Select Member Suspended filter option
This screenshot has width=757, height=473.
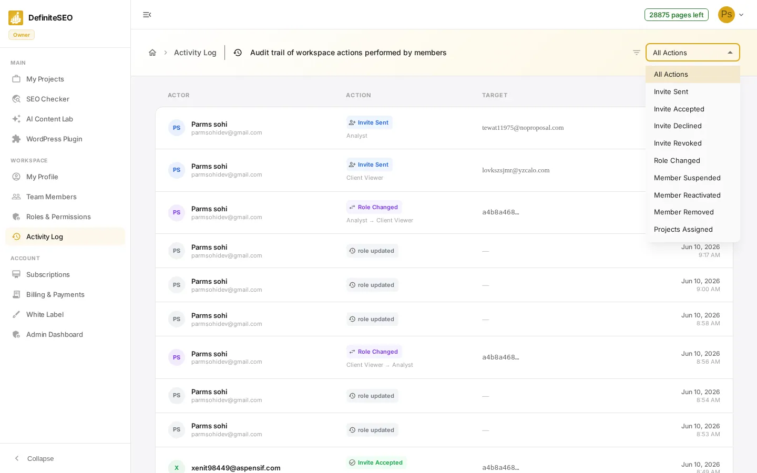point(693,178)
